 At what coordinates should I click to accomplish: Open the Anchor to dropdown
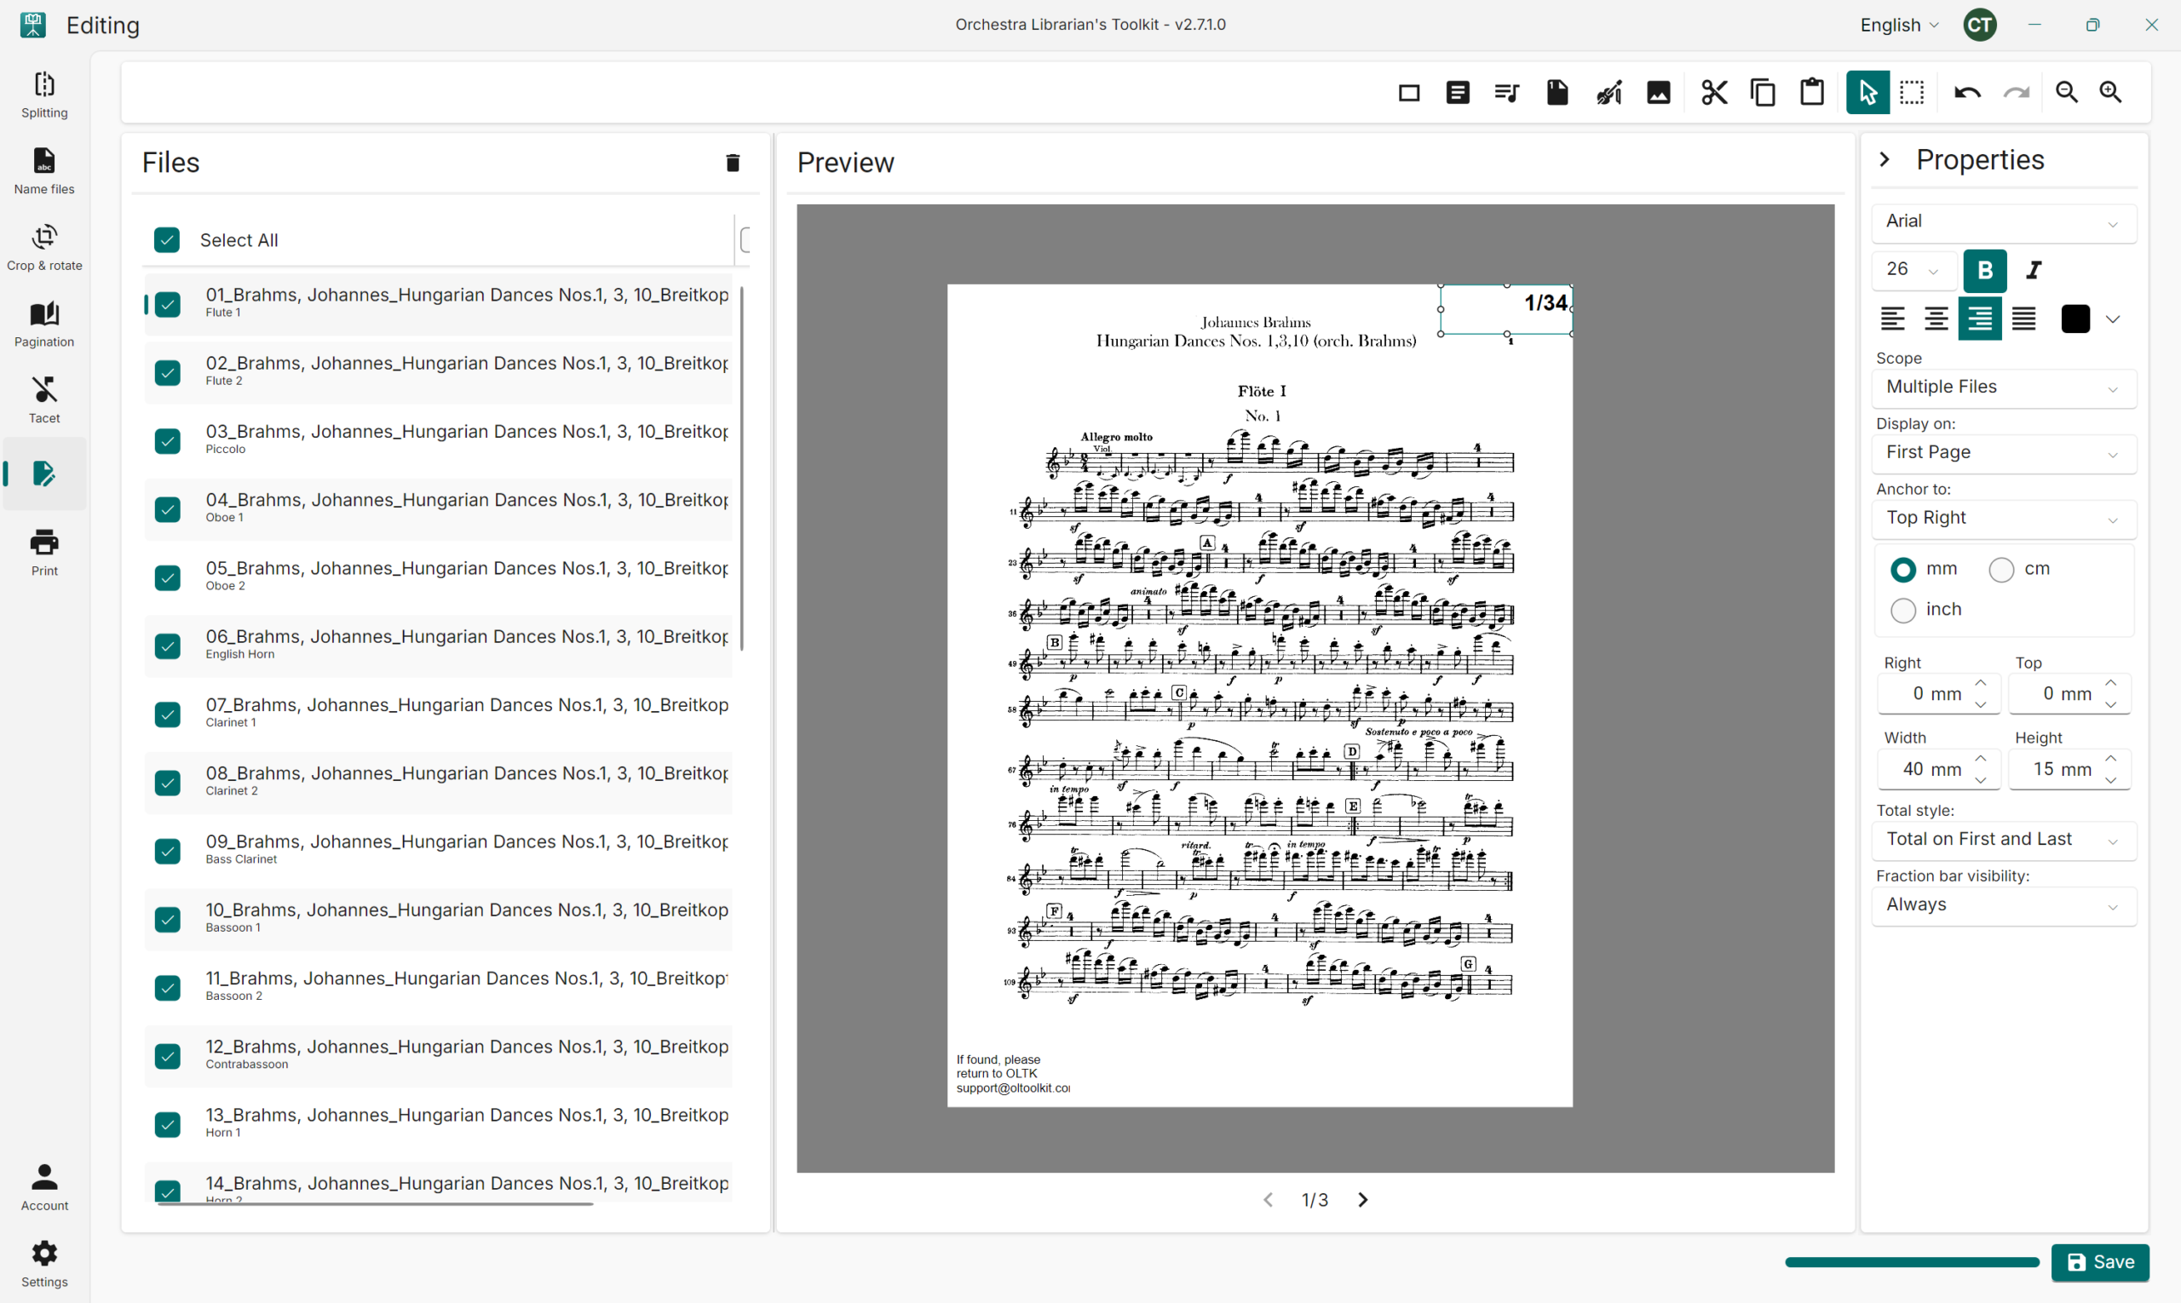(2004, 519)
